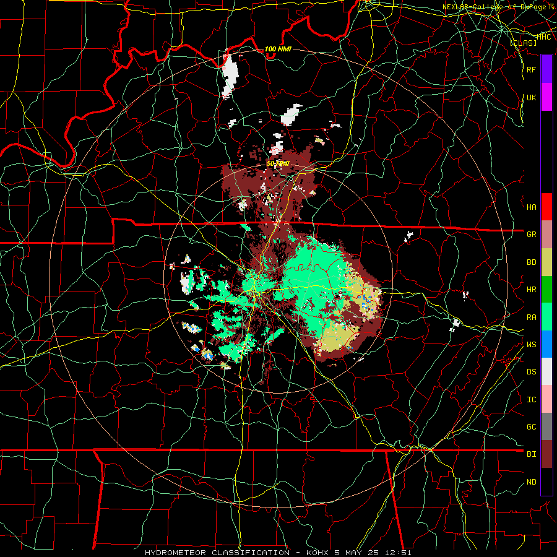Click the white DS legend swatch
The image size is (557, 557).
pyautogui.click(x=546, y=371)
